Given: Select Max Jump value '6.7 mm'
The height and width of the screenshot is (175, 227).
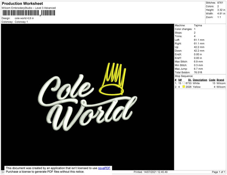Looking at the screenshot, I should (x=198, y=69).
